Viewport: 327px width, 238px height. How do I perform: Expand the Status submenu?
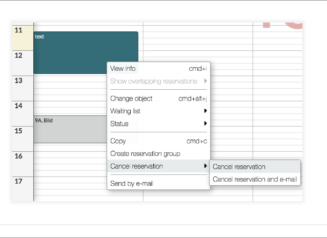click(158, 124)
